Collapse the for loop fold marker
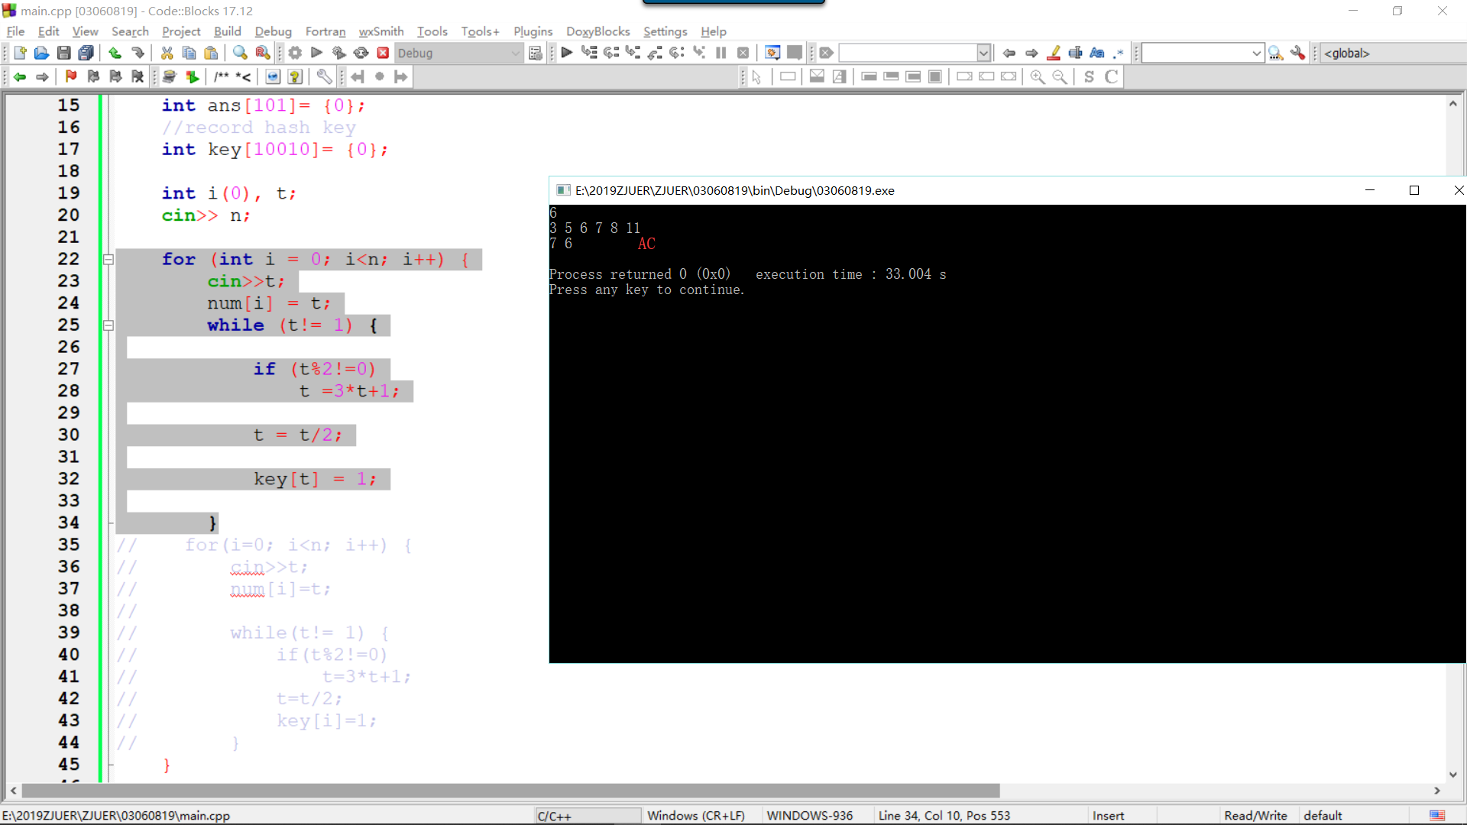1467x825 pixels. 108,260
